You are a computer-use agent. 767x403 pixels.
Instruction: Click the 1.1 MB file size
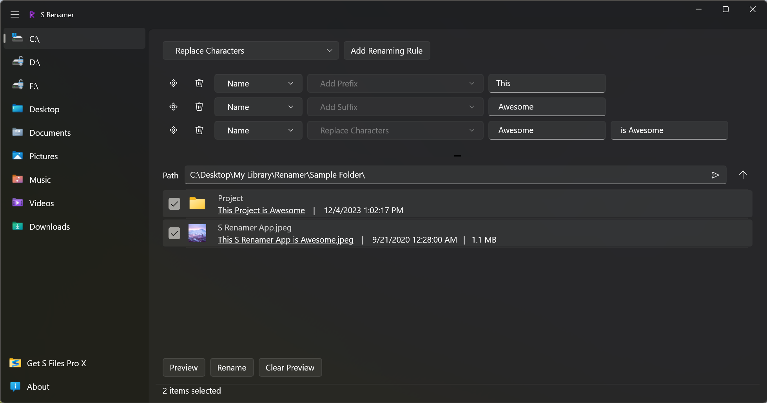pyautogui.click(x=484, y=239)
